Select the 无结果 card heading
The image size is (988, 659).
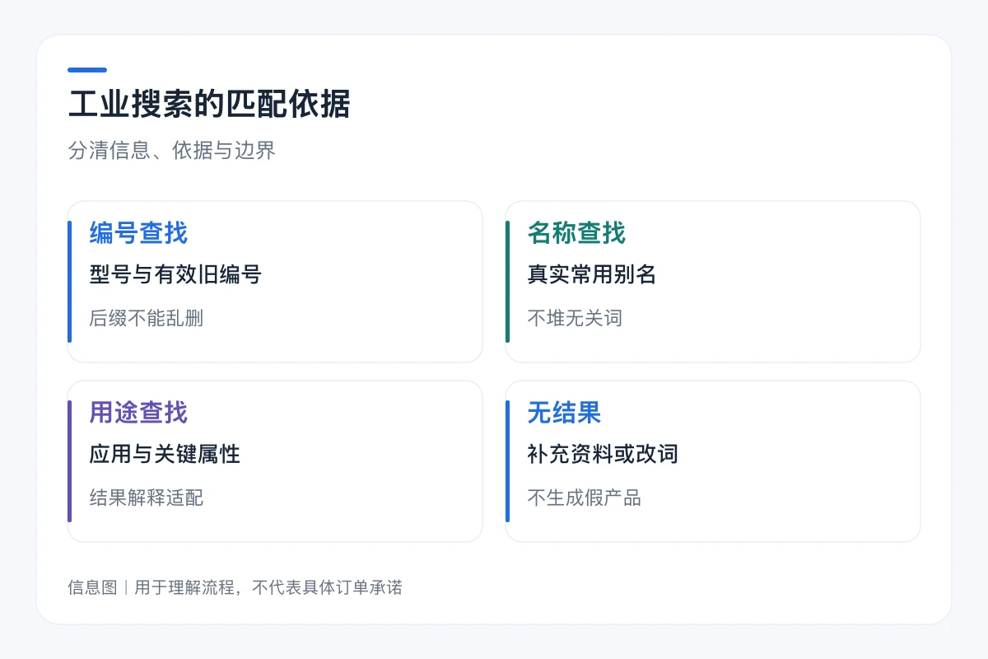[x=564, y=413]
